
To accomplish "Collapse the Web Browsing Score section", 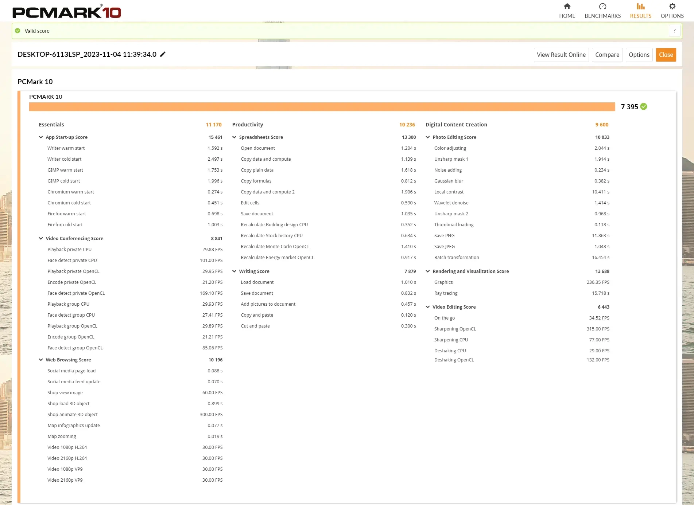I will pyautogui.click(x=41, y=360).
